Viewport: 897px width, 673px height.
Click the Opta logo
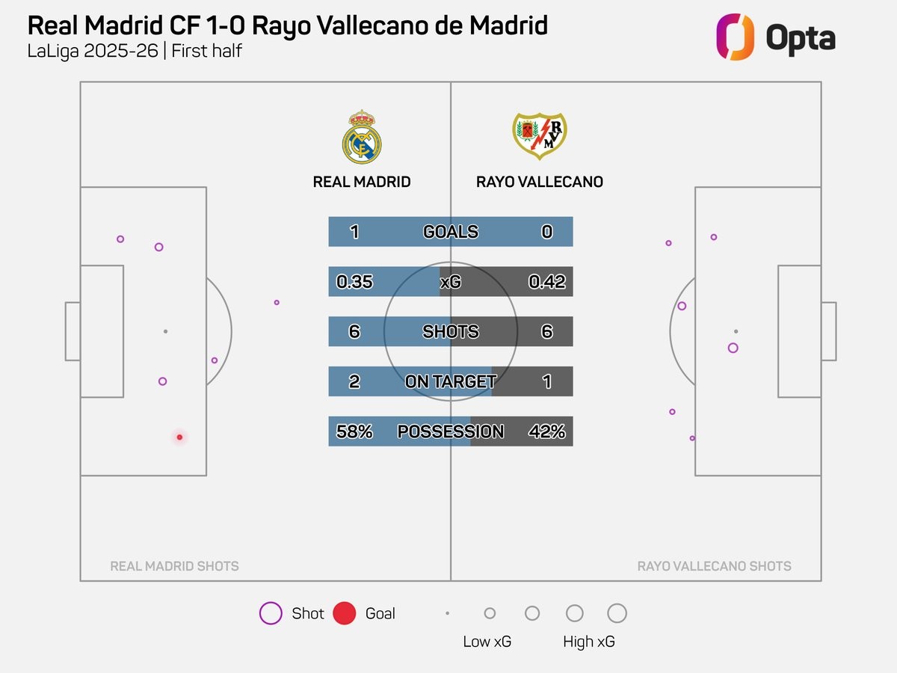point(775,37)
